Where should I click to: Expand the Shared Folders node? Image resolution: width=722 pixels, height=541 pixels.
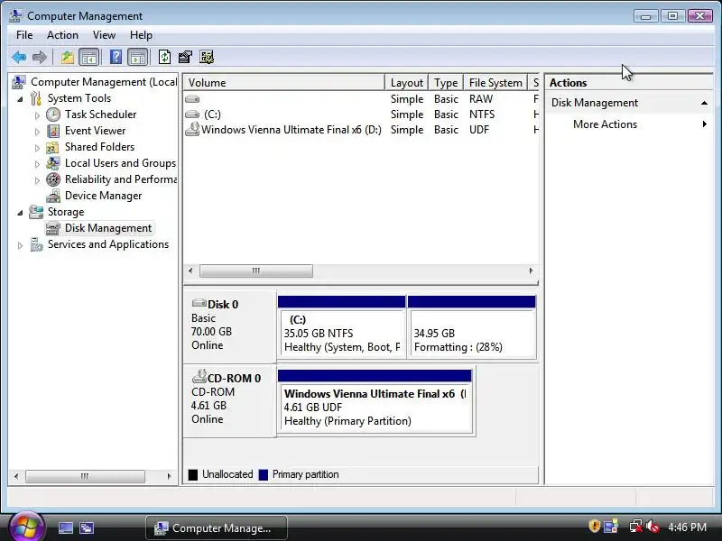[37, 148]
